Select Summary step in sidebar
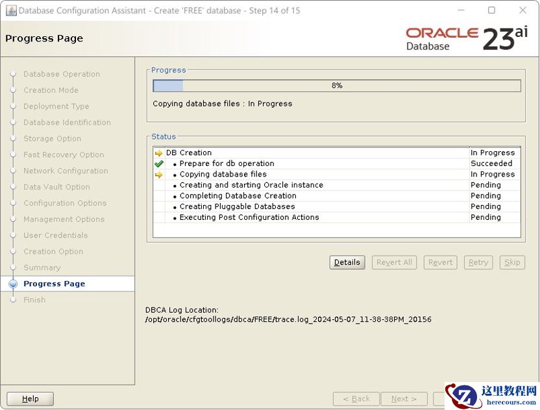 [x=42, y=268]
